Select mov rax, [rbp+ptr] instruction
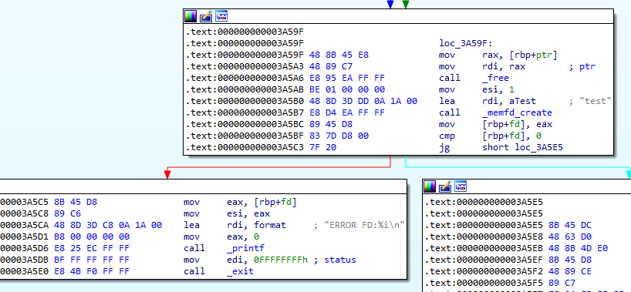This screenshot has height=292, width=631. (498, 55)
